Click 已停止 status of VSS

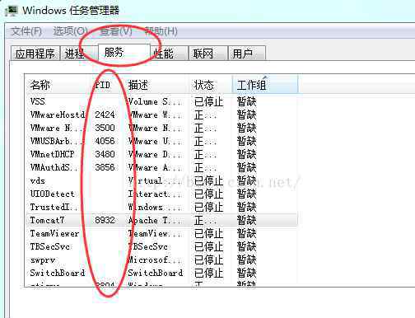(208, 101)
